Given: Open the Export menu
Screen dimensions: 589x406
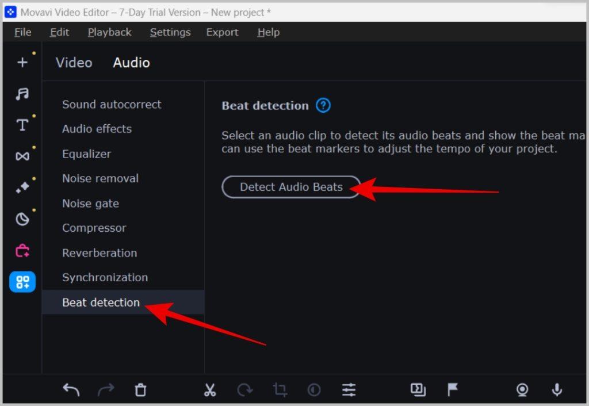Looking at the screenshot, I should point(223,32).
